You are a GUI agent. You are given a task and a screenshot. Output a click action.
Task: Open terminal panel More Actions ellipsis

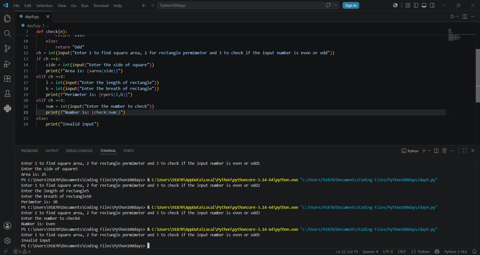[452, 151]
